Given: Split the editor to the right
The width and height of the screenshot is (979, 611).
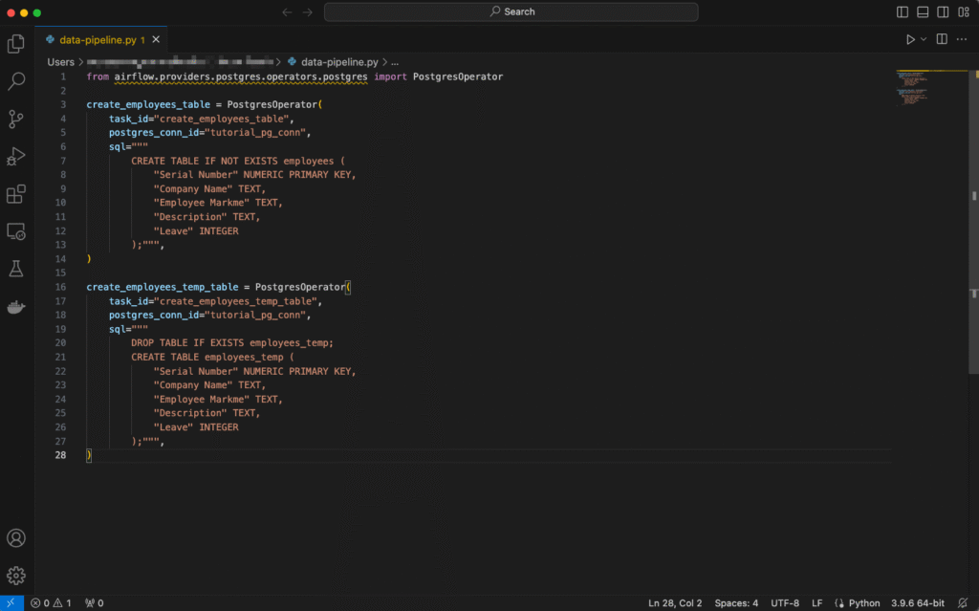Looking at the screenshot, I should coord(942,39).
